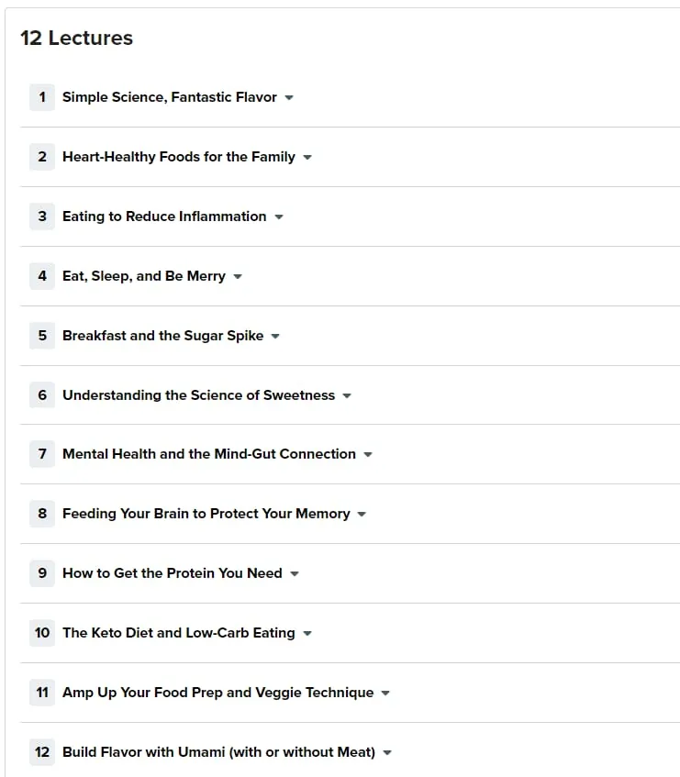680x777 pixels.
Task: Click the lecture number 3 badge
Action: pos(42,216)
